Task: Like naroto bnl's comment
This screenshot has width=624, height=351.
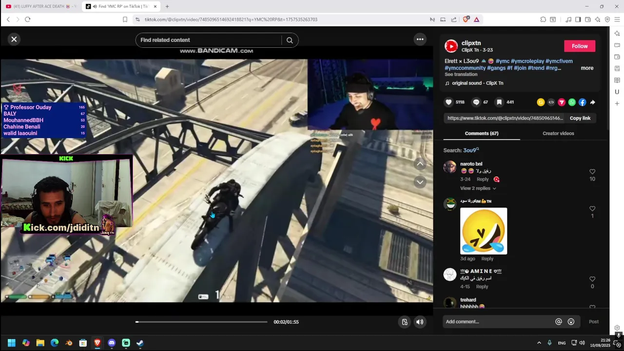Action: pos(592,172)
